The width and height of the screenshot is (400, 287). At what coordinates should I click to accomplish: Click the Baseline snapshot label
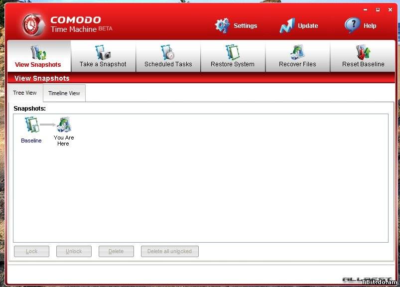pyautogui.click(x=31, y=141)
